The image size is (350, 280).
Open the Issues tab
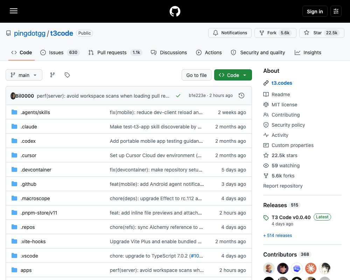(60, 52)
